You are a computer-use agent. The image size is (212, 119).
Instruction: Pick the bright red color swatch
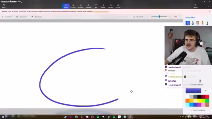point(207,97)
